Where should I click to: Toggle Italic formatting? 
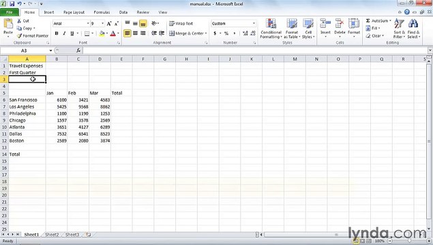(64, 33)
